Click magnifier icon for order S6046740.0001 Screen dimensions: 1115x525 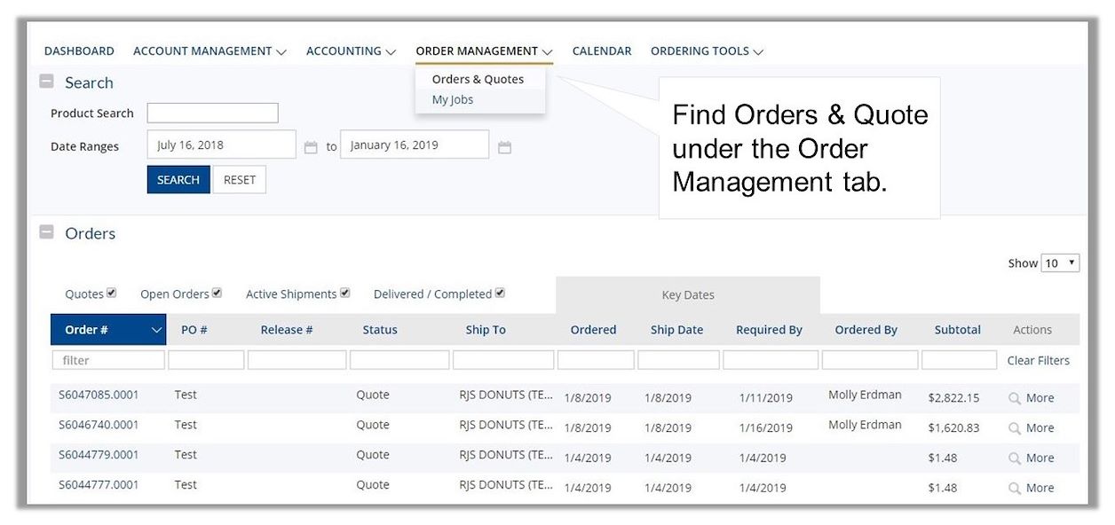click(1015, 428)
